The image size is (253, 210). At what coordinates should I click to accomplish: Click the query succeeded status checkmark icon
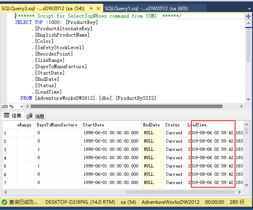coord(4,202)
